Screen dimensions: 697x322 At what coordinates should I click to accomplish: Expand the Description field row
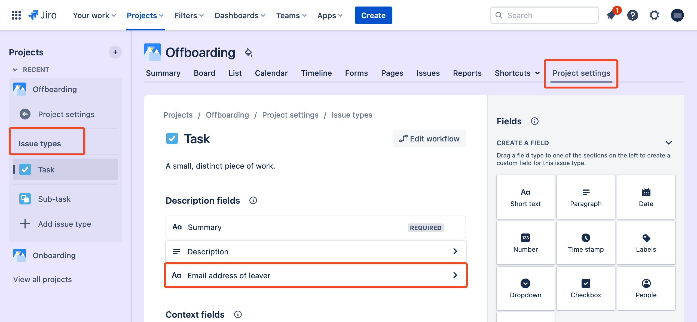[316, 251]
